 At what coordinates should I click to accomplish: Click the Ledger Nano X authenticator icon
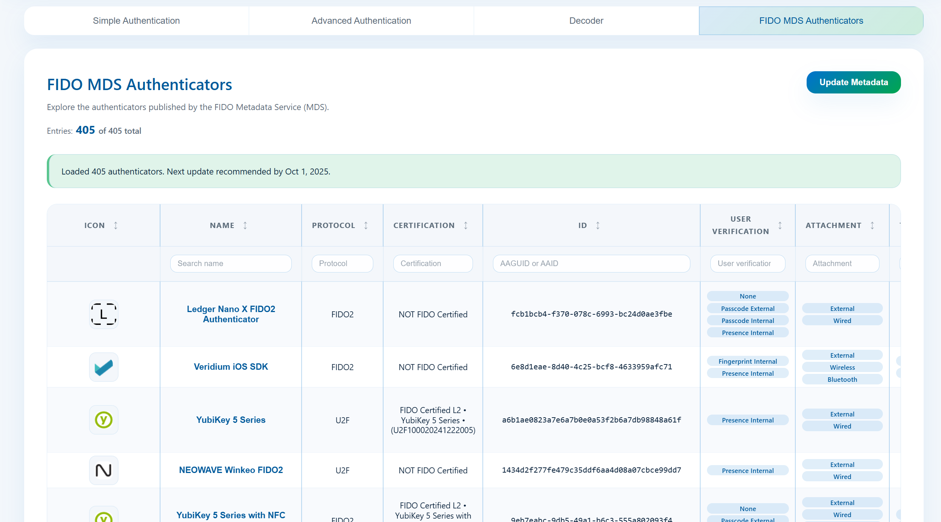coord(104,314)
